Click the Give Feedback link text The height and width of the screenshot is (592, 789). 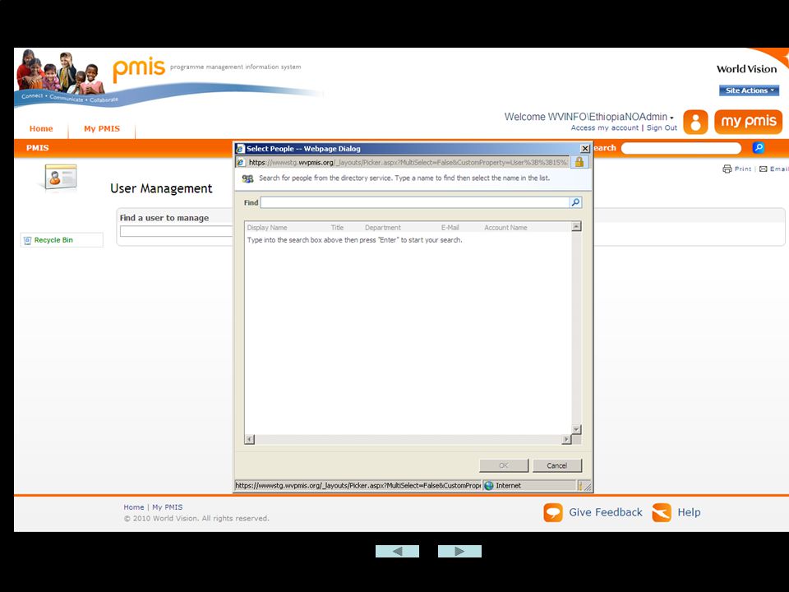[606, 512]
